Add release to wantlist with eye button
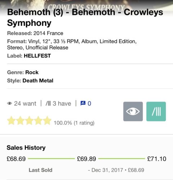 (x=133, y=112)
